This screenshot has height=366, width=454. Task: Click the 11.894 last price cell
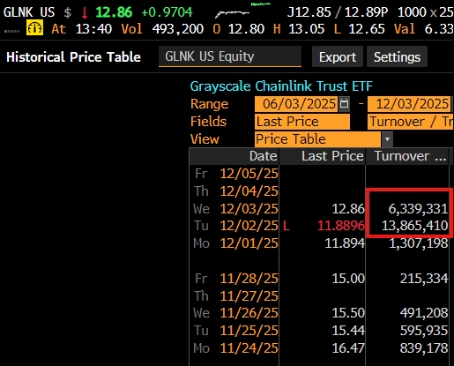pos(345,243)
